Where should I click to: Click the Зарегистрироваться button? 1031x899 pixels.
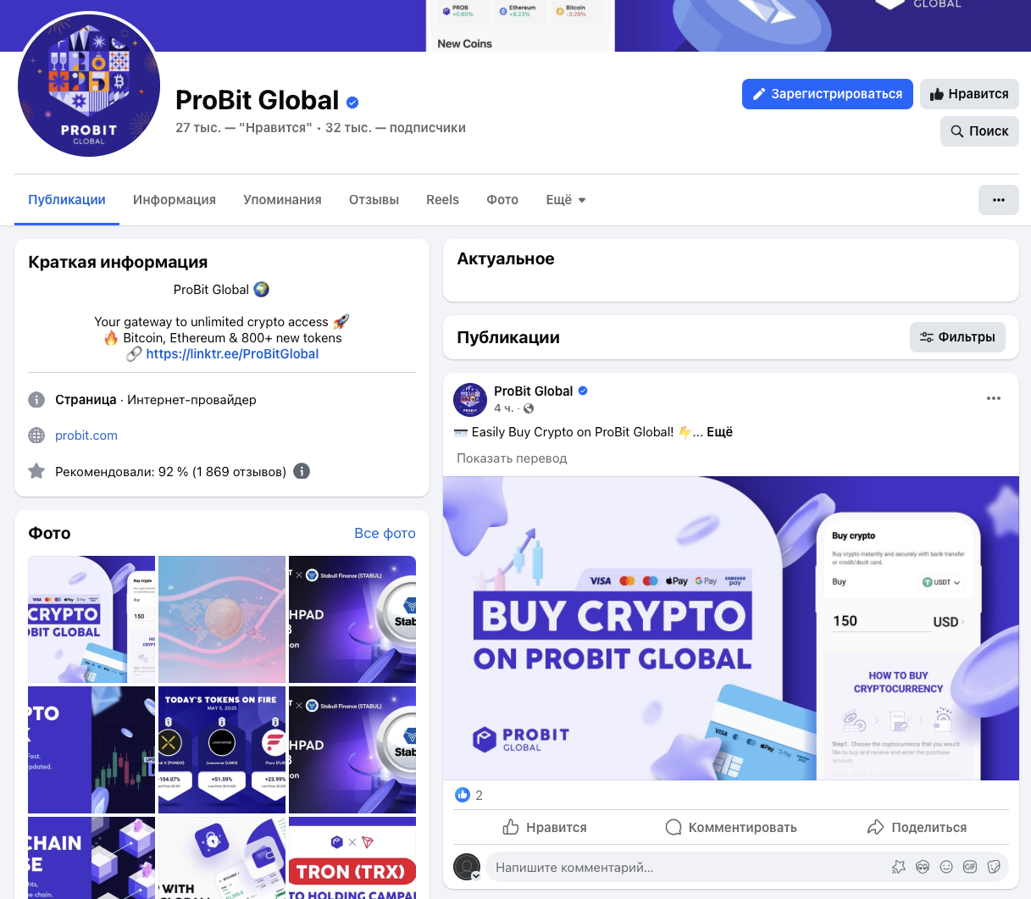tap(828, 94)
